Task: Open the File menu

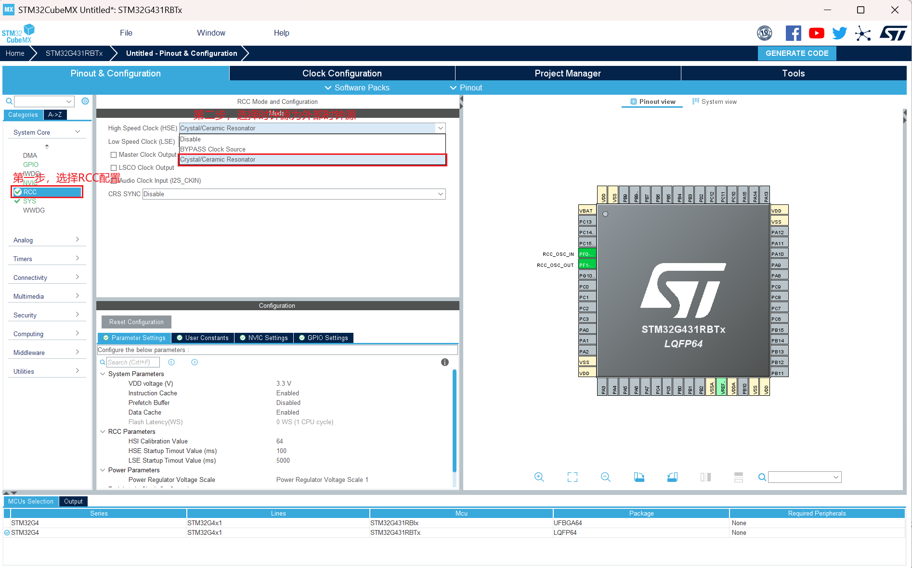Action: coord(126,33)
